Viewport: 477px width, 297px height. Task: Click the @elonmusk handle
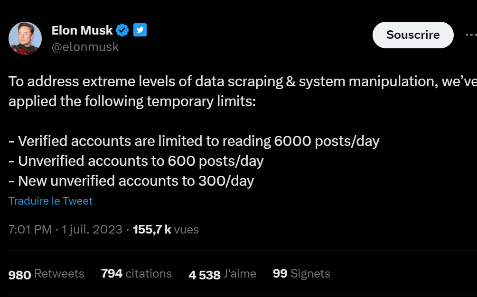(x=85, y=47)
